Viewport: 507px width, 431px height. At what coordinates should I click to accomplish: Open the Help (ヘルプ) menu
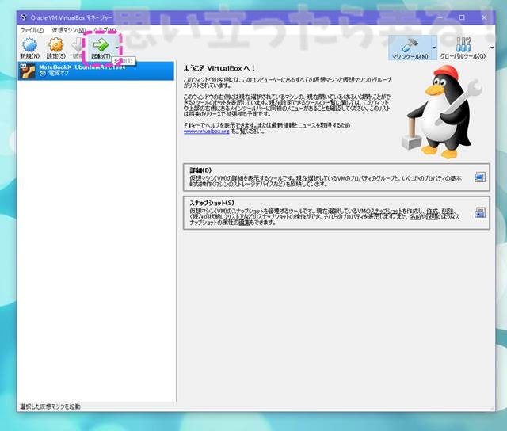point(105,30)
